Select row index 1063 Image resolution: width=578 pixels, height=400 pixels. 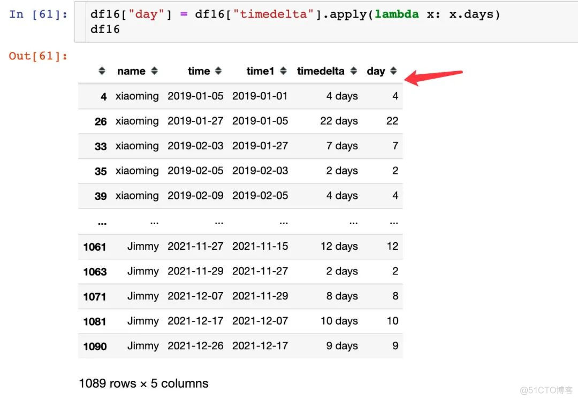click(x=95, y=272)
